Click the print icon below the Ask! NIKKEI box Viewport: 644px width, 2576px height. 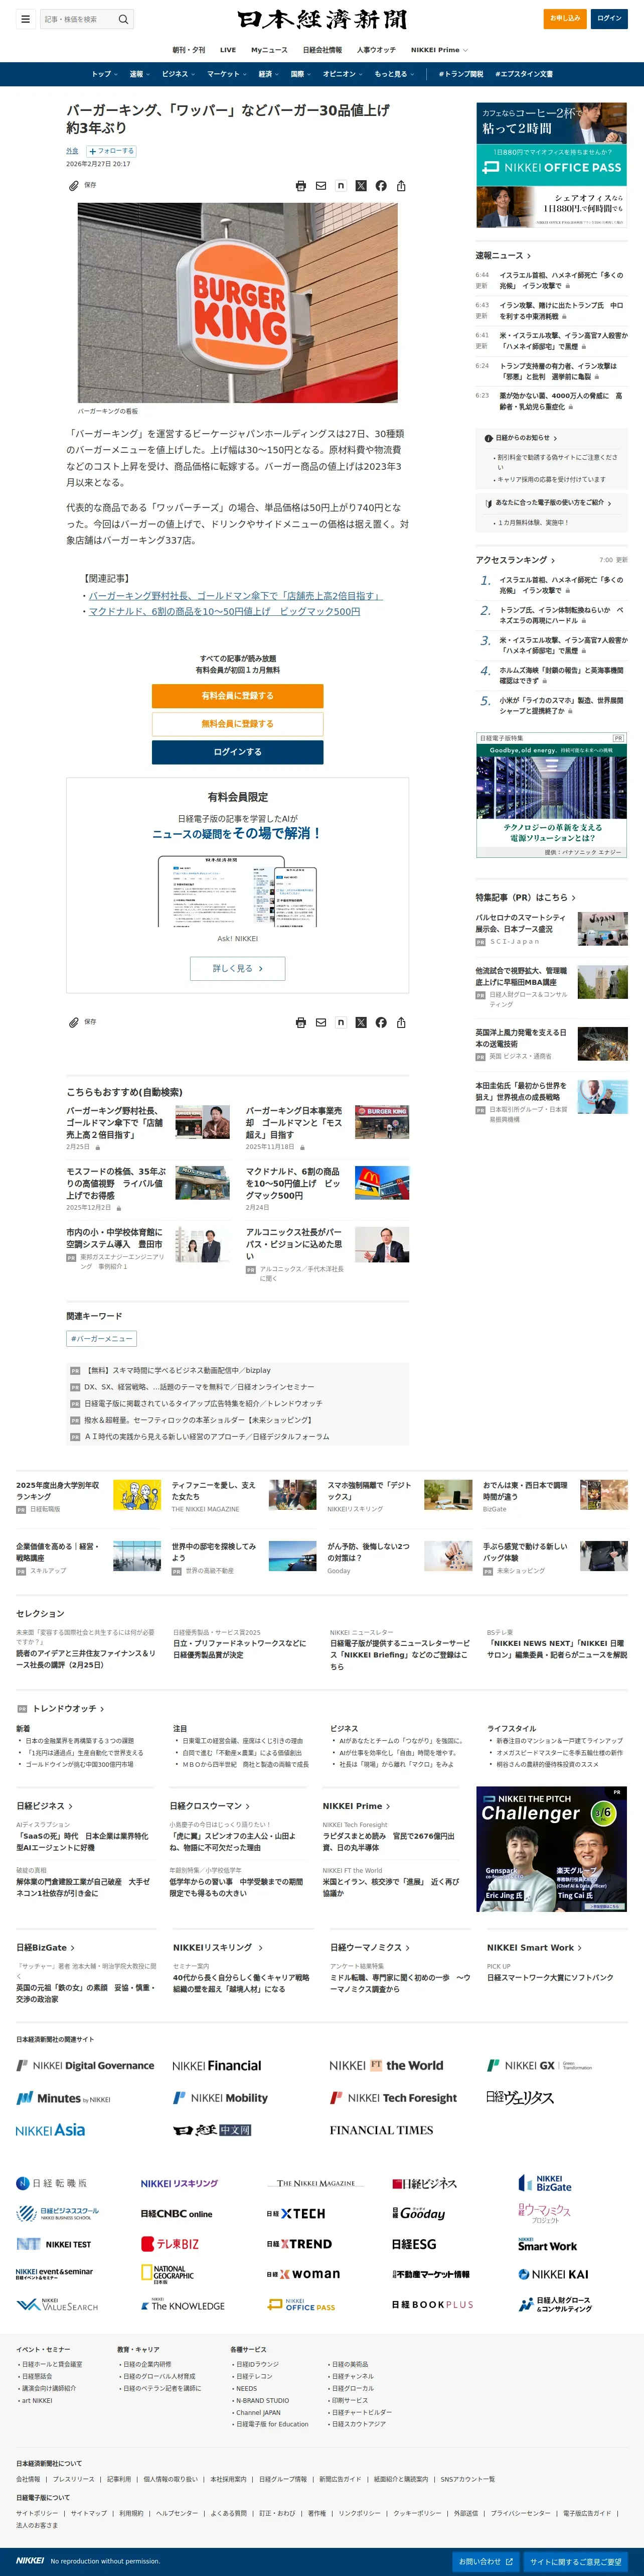point(300,1022)
